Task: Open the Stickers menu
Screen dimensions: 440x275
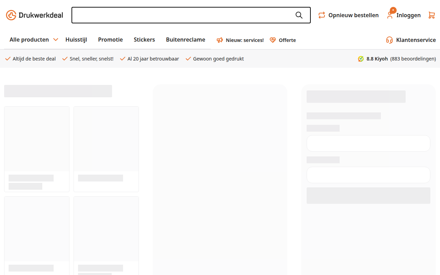Action: (144, 40)
